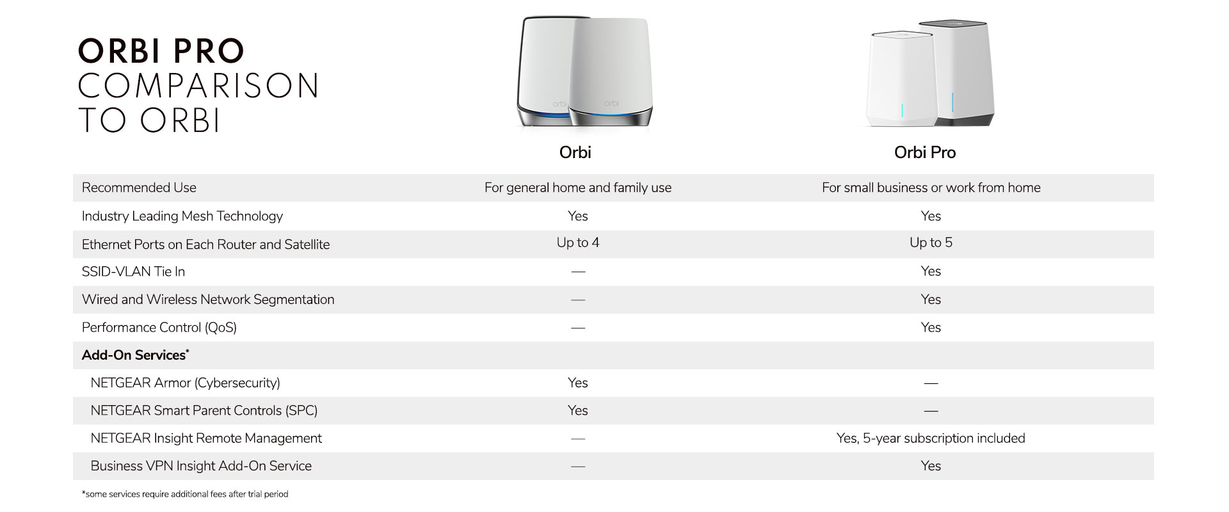Click the Performance Control (QoS) label
The height and width of the screenshot is (512, 1229).
tap(159, 328)
